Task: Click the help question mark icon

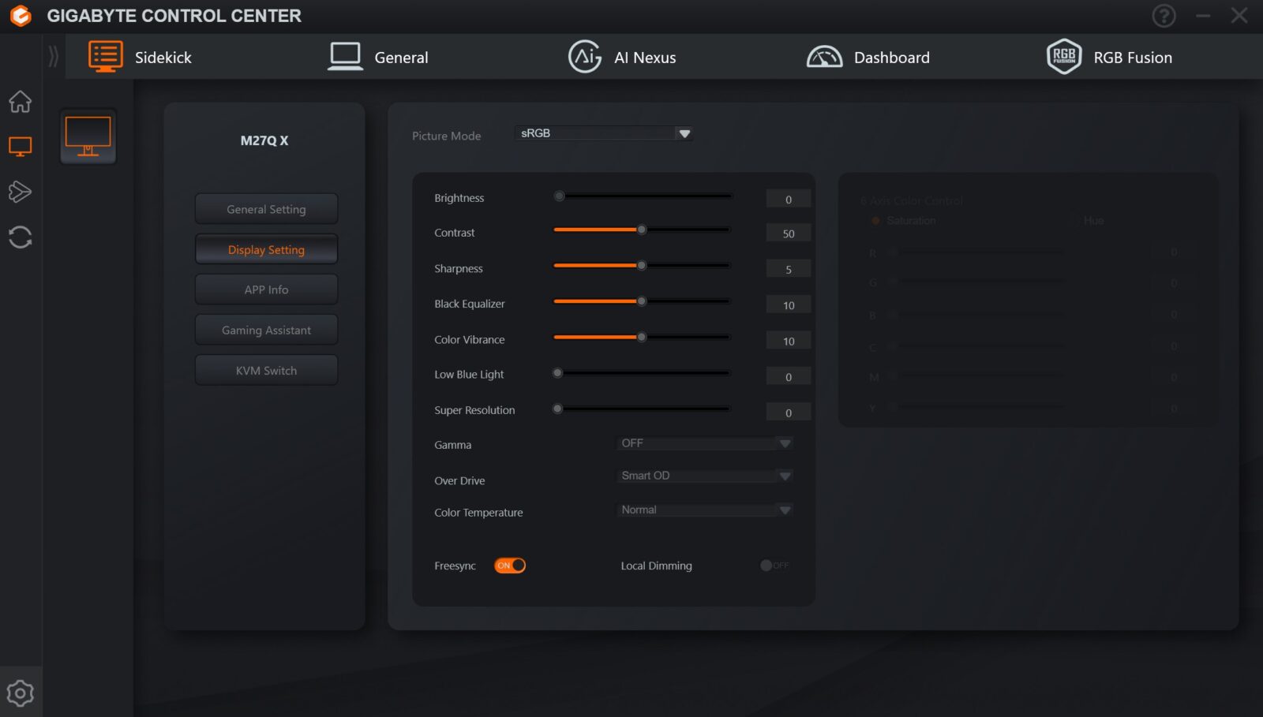Action: tap(1164, 16)
